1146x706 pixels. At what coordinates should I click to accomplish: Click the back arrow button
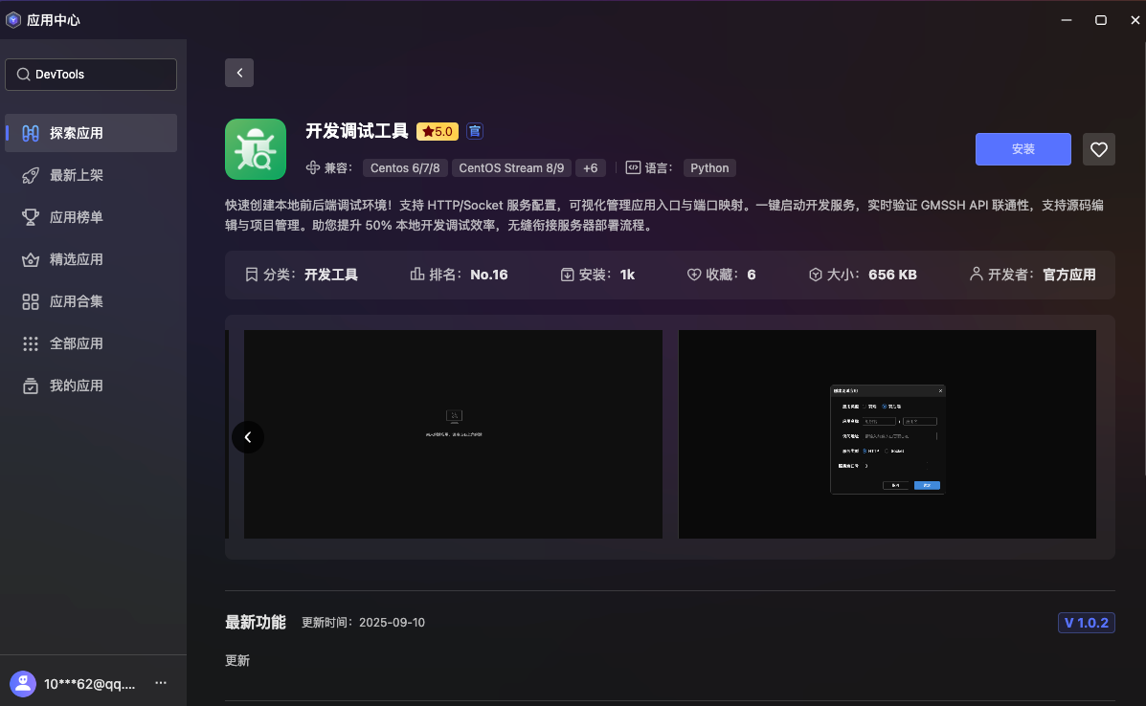pyautogui.click(x=239, y=73)
